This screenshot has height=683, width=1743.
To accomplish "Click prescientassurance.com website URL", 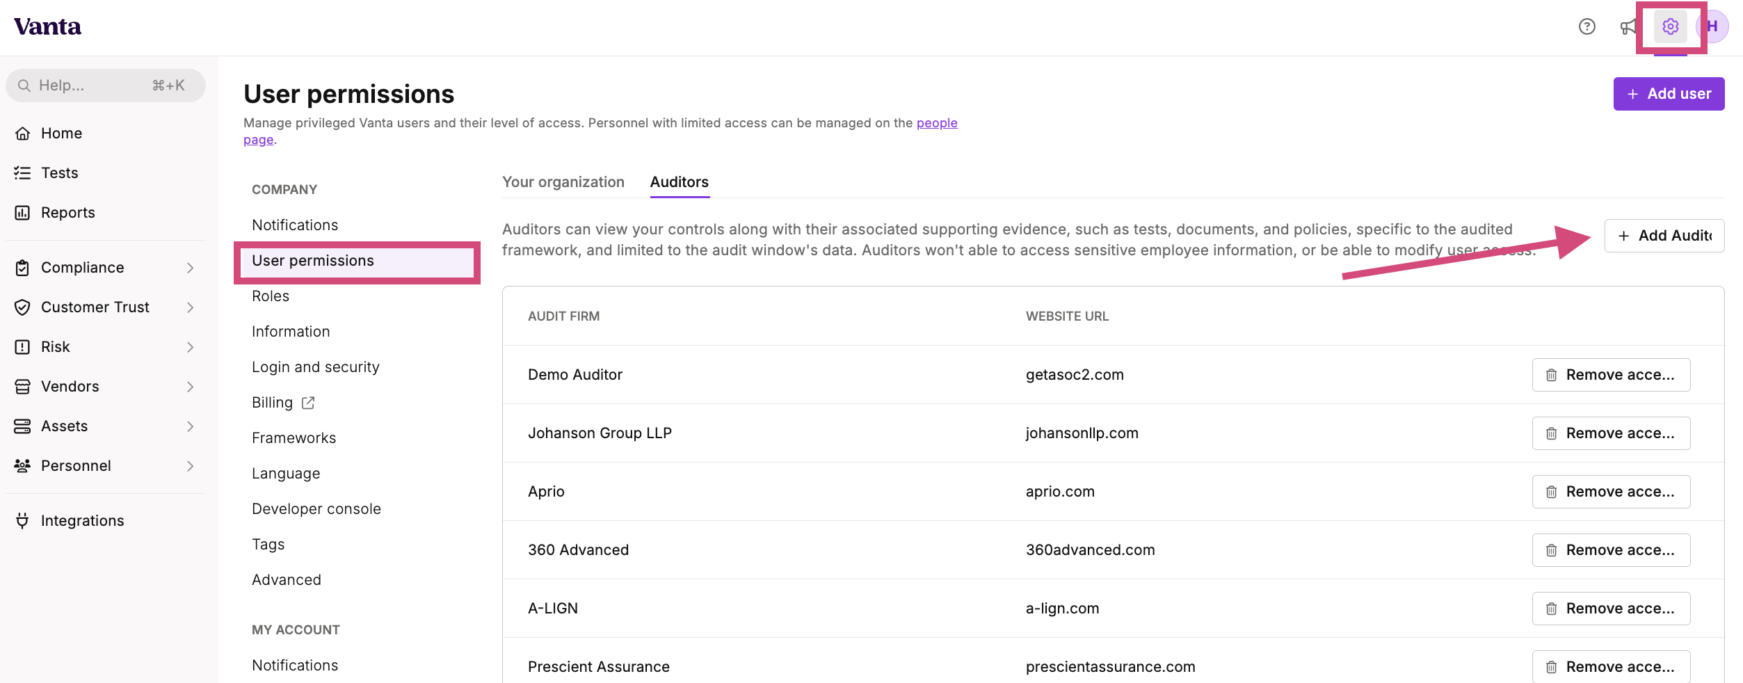I will (1110, 666).
